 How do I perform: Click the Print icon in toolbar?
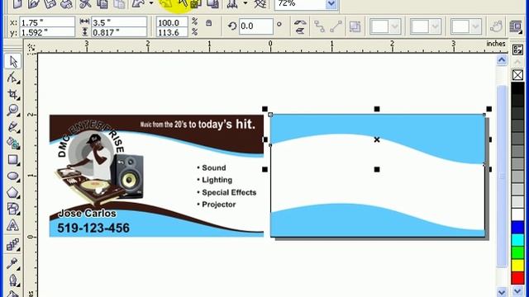click(x=66, y=4)
